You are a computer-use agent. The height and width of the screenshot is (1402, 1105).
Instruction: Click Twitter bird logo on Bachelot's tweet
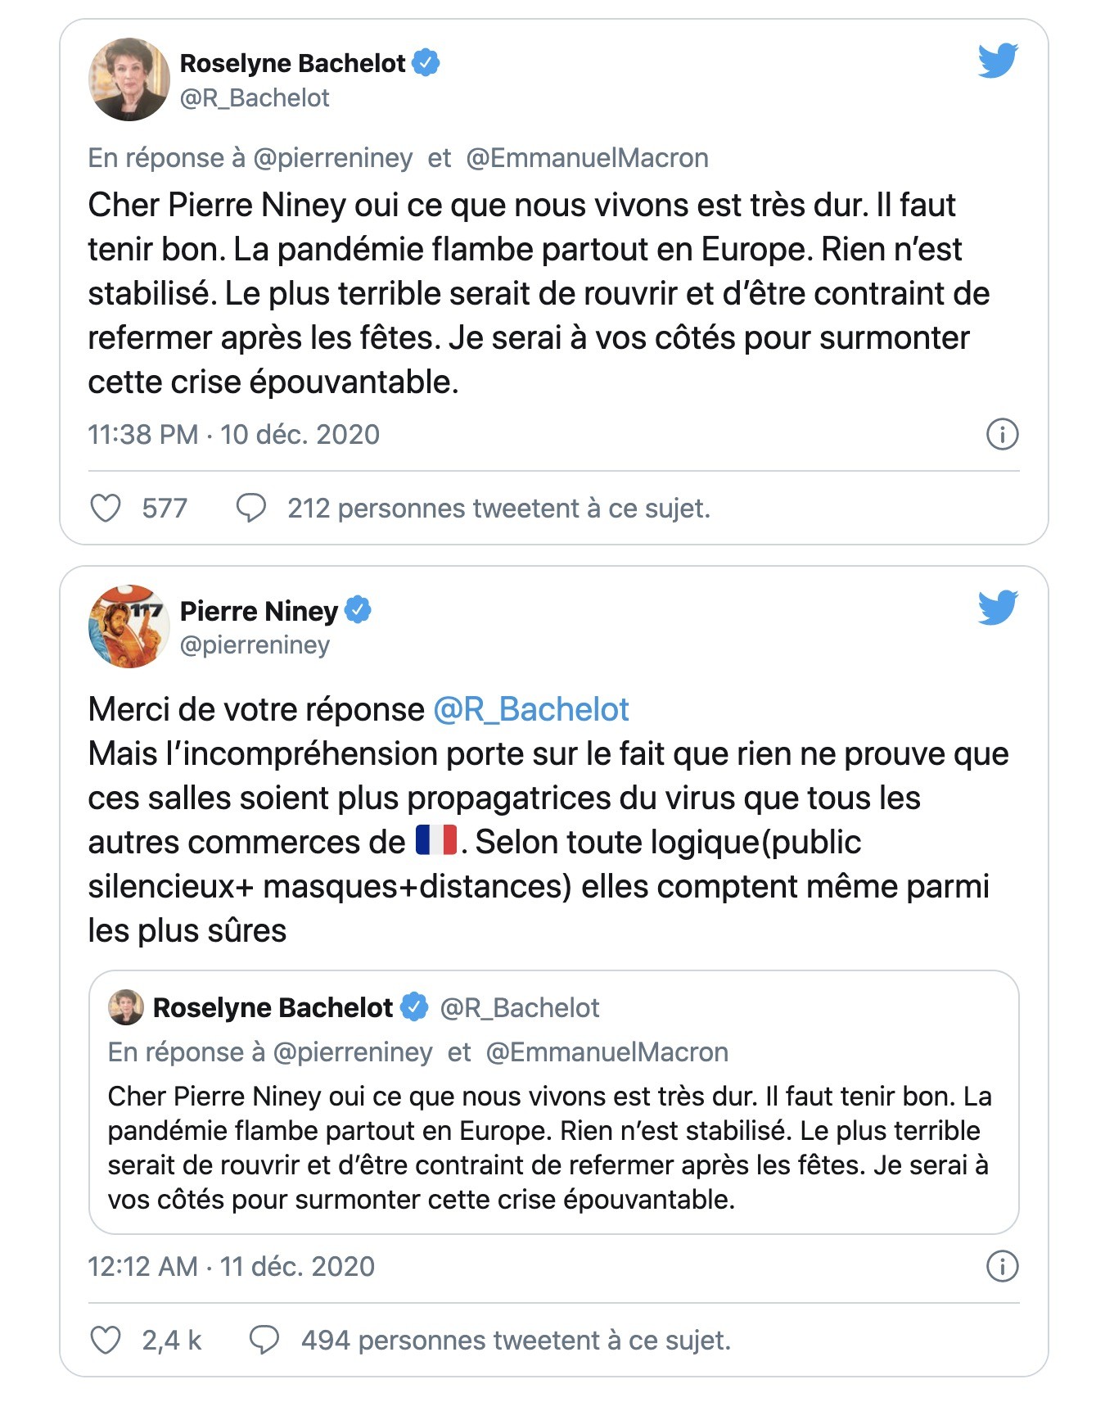tap(998, 61)
